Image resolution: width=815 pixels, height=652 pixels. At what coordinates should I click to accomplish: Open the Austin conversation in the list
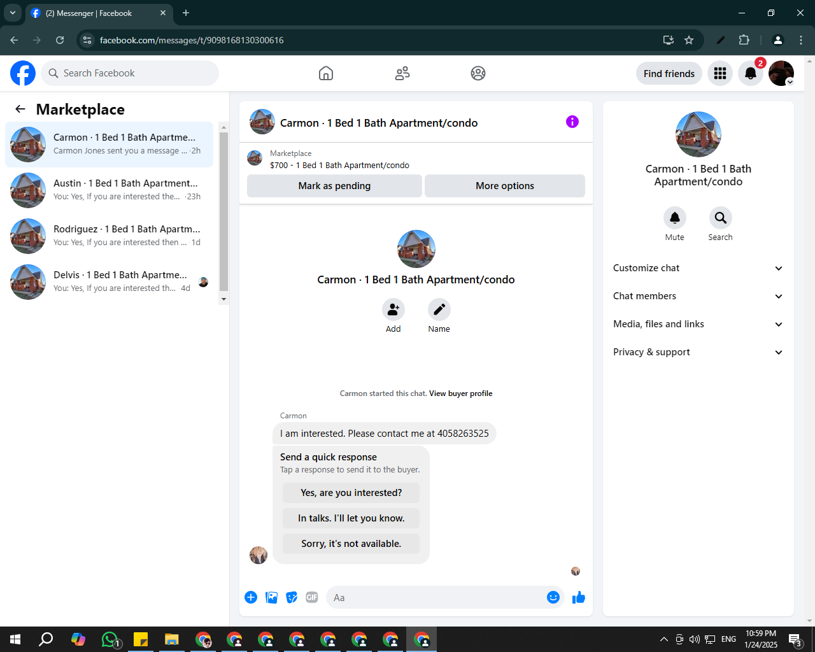click(110, 190)
